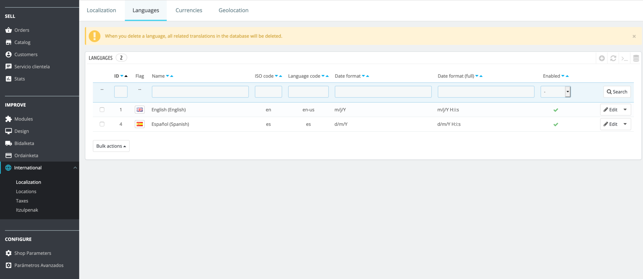The height and width of the screenshot is (279, 643).
Task: Open the Enabled filter dropdown
Action: [x=555, y=92]
